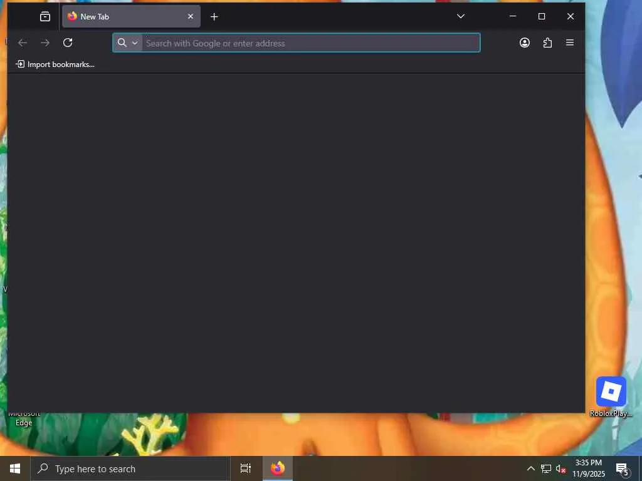
Task: Open the search engine selector in address bar
Action: (x=127, y=43)
